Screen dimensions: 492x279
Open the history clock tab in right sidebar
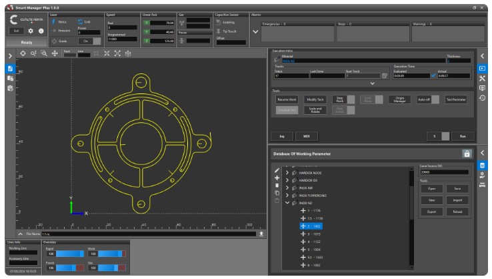482,98
